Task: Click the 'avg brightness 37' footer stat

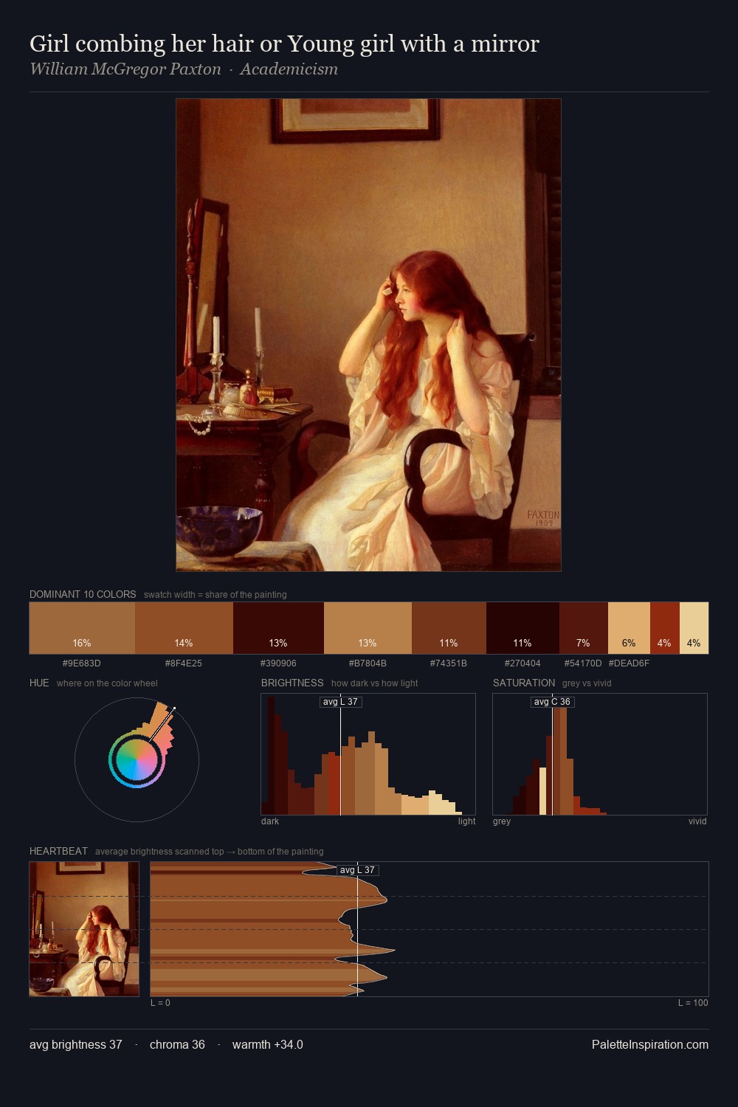Action: point(76,1044)
